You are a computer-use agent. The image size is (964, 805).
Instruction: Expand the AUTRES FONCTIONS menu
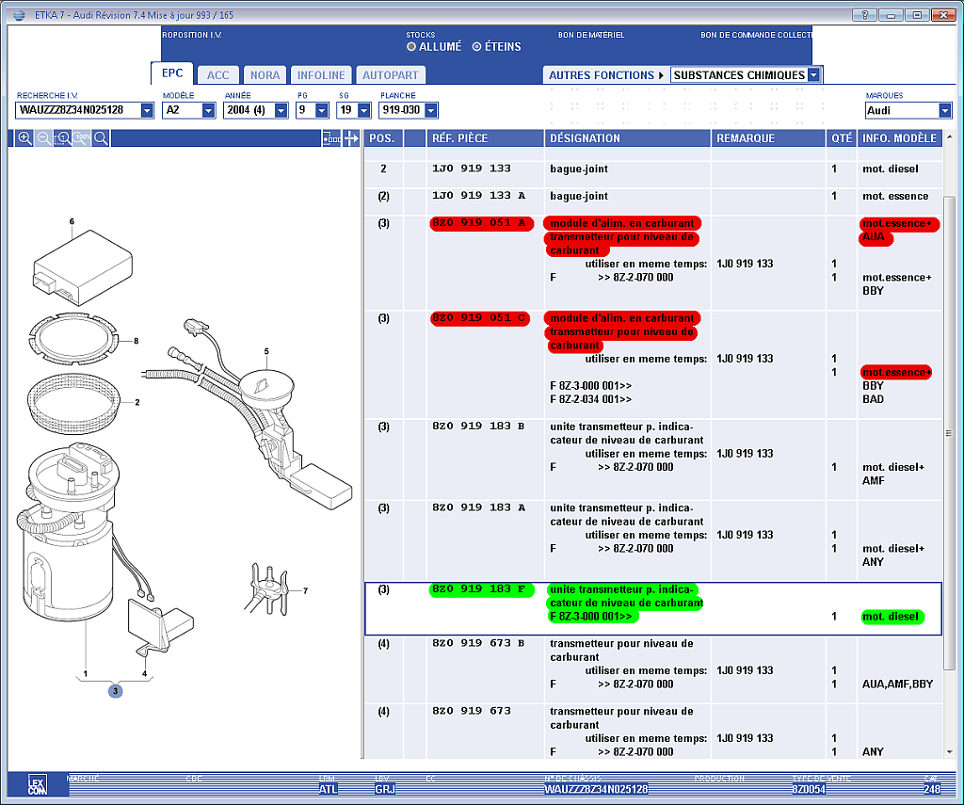coord(605,75)
